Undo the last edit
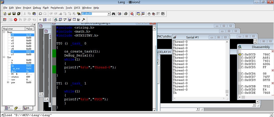 [40, 14]
